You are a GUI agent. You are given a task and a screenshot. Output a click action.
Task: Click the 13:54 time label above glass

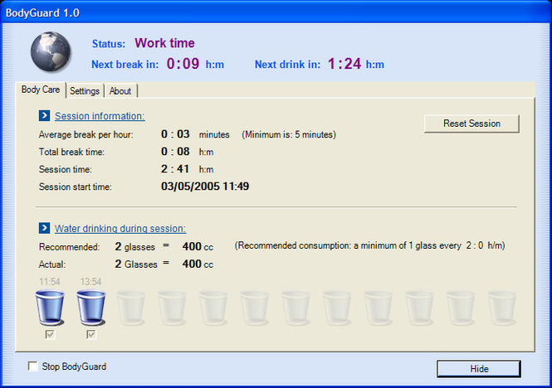90,282
